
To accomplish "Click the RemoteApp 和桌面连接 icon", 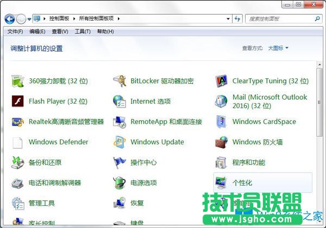I will click(x=120, y=122).
